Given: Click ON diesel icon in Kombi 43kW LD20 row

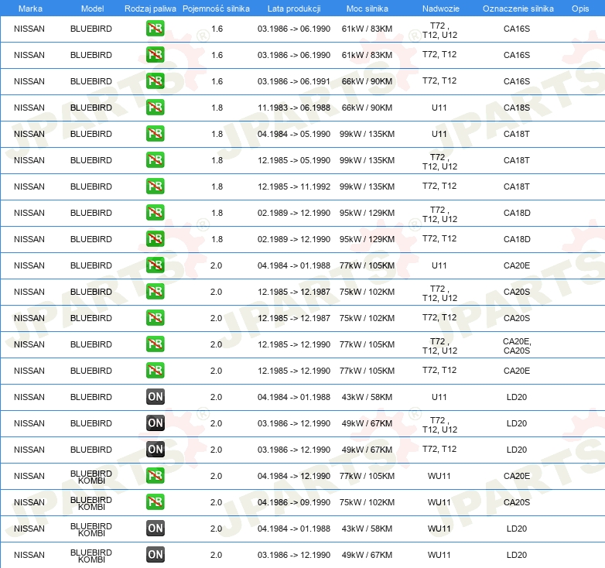Looking at the screenshot, I should pyautogui.click(x=155, y=529).
